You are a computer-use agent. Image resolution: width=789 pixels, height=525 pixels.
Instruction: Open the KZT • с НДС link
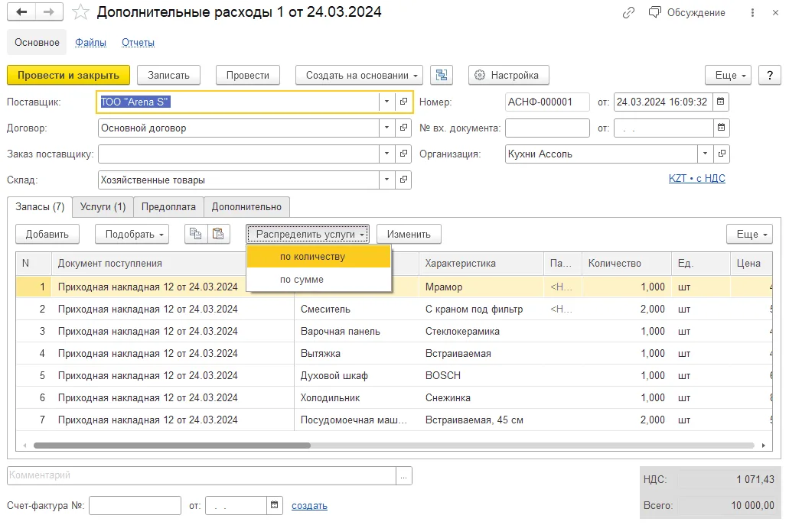pyautogui.click(x=697, y=178)
